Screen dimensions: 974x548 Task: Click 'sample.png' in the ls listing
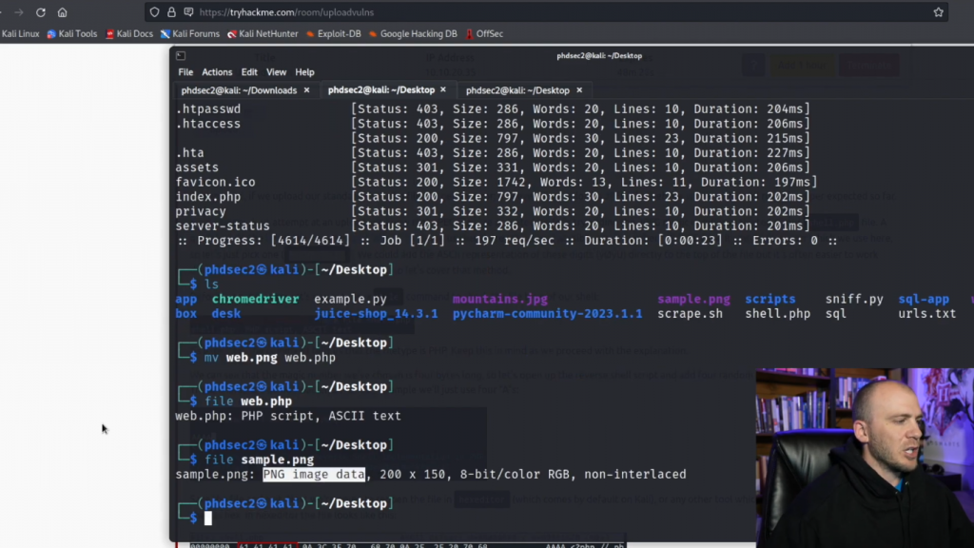(693, 299)
